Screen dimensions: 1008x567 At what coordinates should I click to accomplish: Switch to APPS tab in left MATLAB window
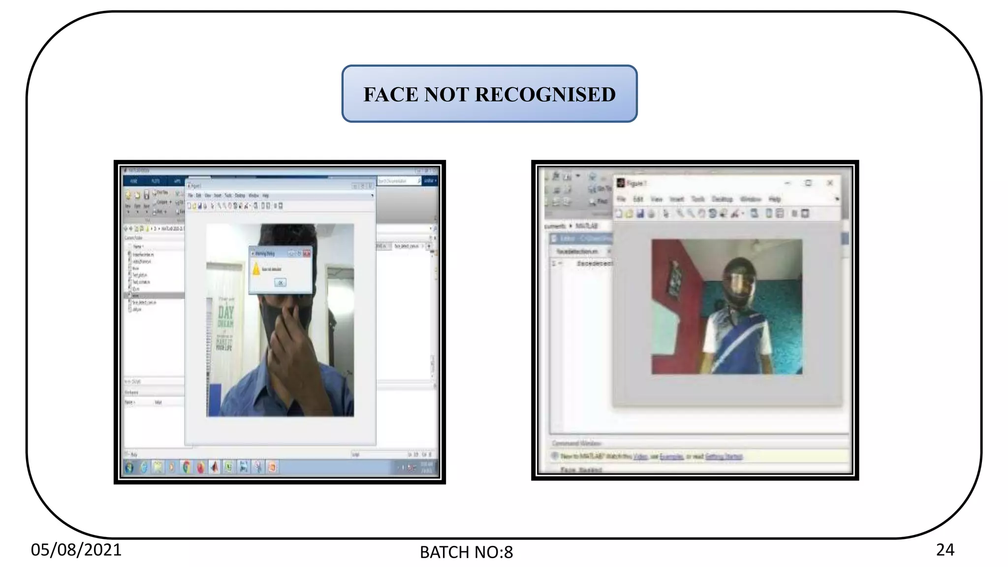(x=177, y=181)
